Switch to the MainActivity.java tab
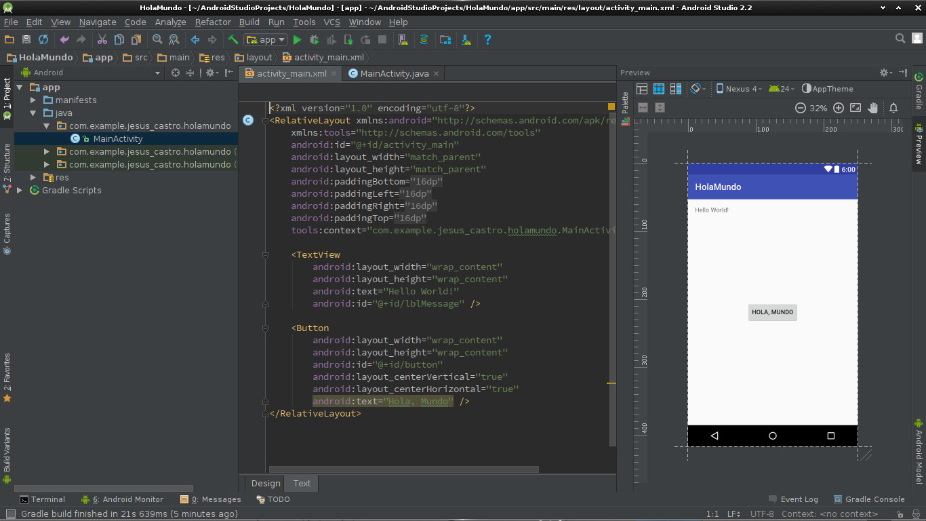 394,73
